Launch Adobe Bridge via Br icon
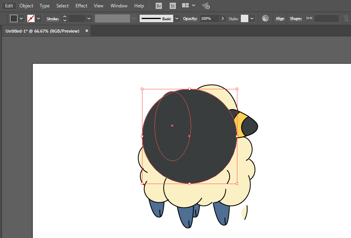The image size is (351, 238). [x=159, y=6]
